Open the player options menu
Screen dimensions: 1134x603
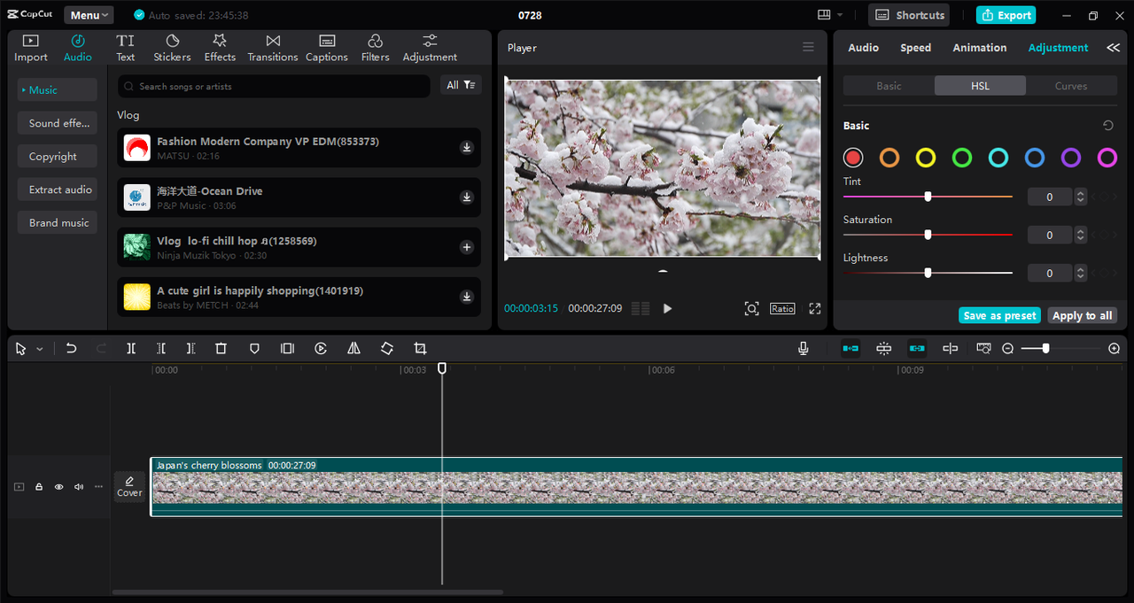(808, 47)
